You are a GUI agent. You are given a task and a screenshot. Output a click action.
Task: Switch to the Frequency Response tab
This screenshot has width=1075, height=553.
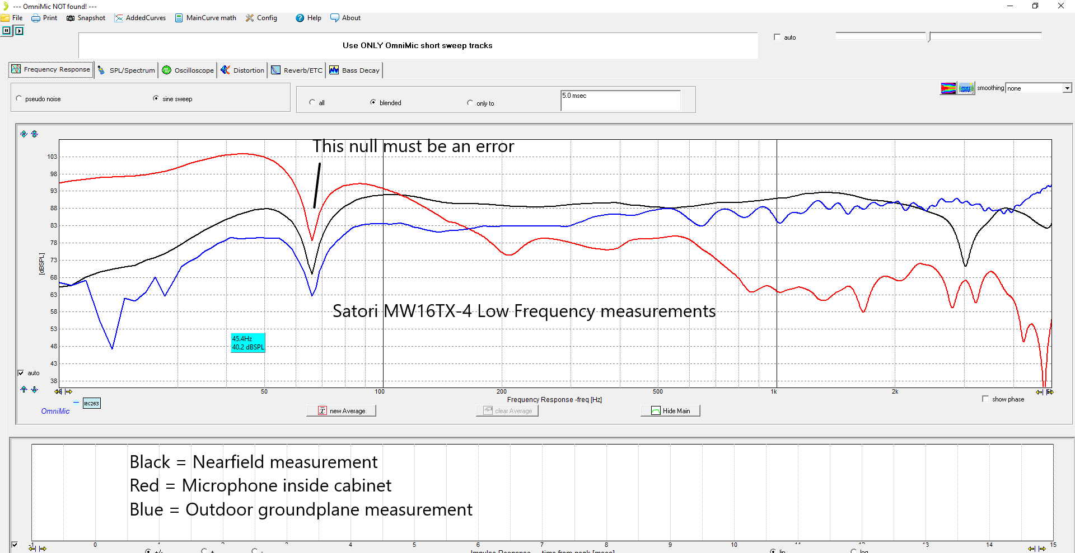point(51,69)
